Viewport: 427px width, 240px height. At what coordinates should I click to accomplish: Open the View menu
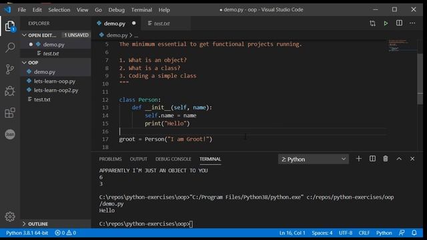(x=82, y=10)
